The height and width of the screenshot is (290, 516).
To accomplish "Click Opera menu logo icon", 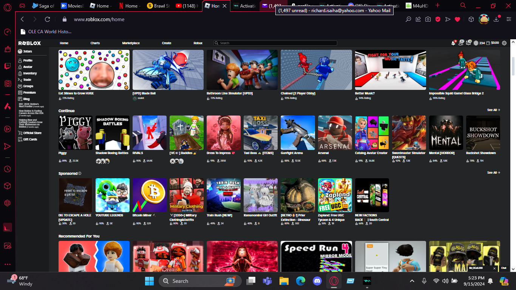I will [7, 7].
